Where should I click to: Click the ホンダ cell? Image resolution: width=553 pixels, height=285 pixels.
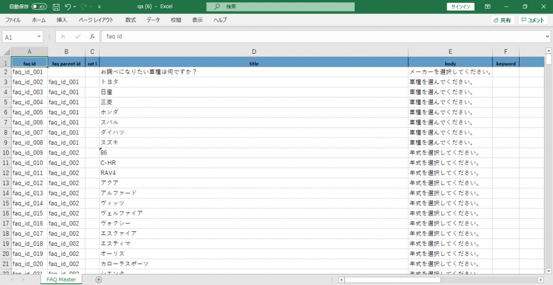point(254,112)
